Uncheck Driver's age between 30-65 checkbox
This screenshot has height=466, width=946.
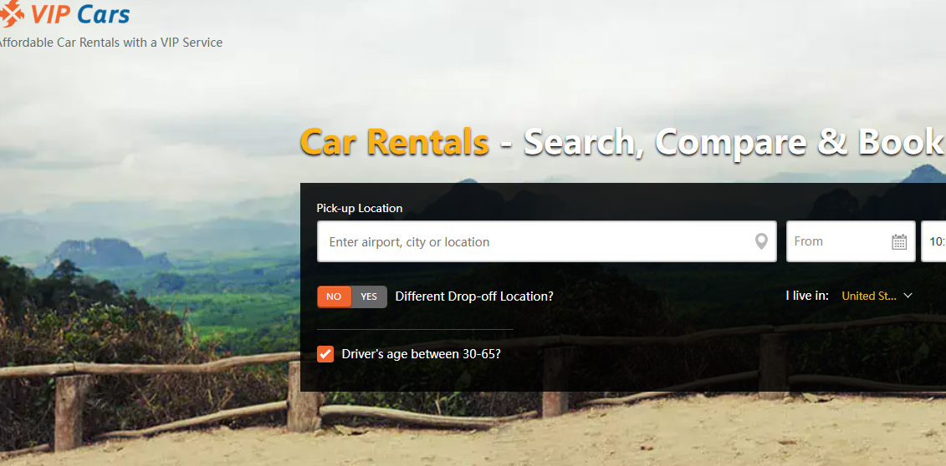coord(325,354)
